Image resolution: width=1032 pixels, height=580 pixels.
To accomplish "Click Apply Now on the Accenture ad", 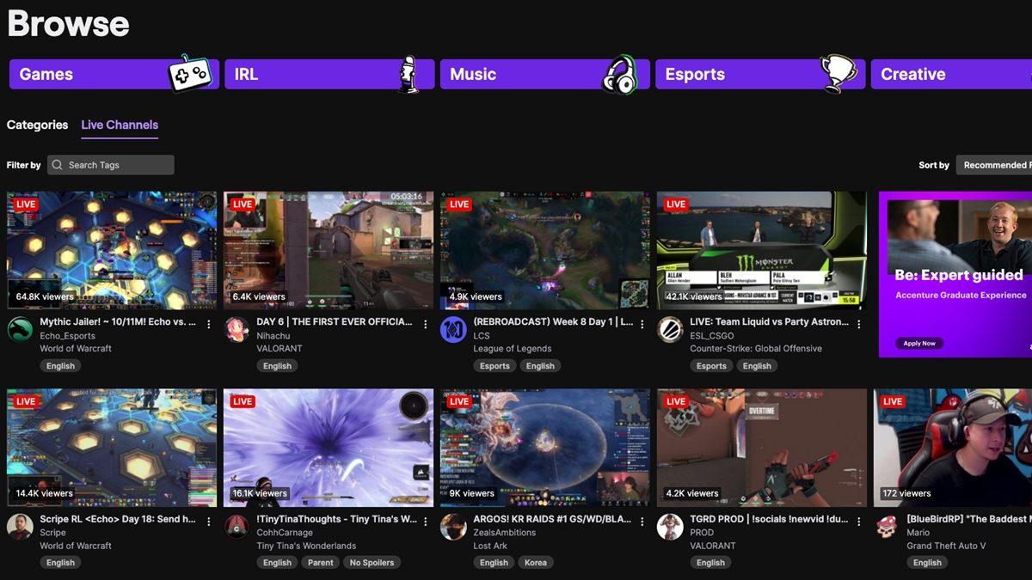I will pos(918,342).
